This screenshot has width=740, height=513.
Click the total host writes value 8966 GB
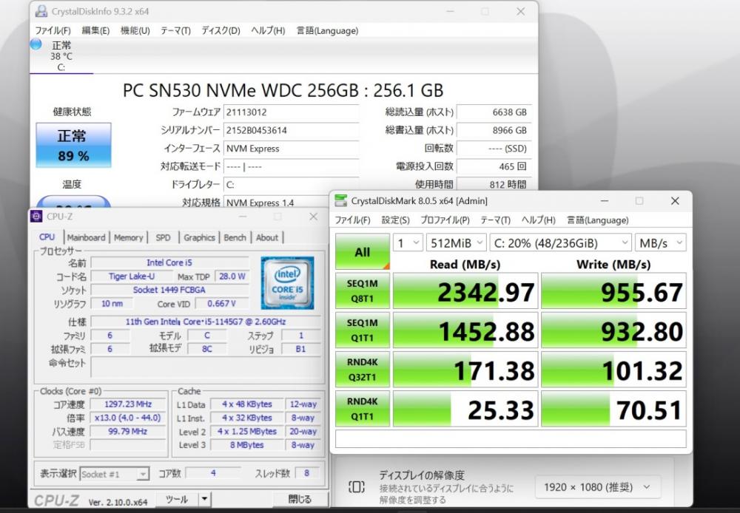coord(494,130)
